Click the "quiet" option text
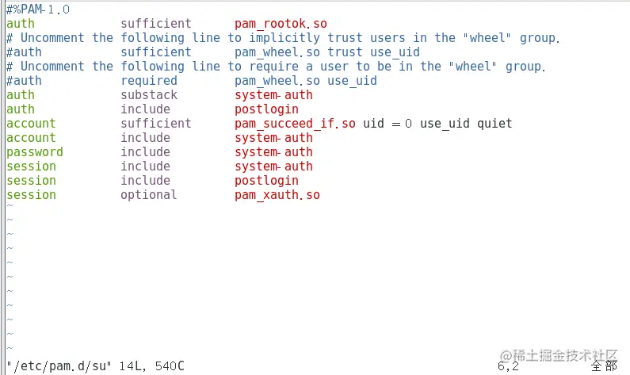The image size is (630, 375). (x=494, y=124)
